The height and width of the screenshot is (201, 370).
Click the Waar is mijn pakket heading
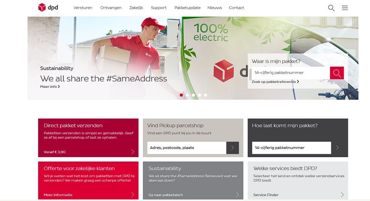[276, 61]
